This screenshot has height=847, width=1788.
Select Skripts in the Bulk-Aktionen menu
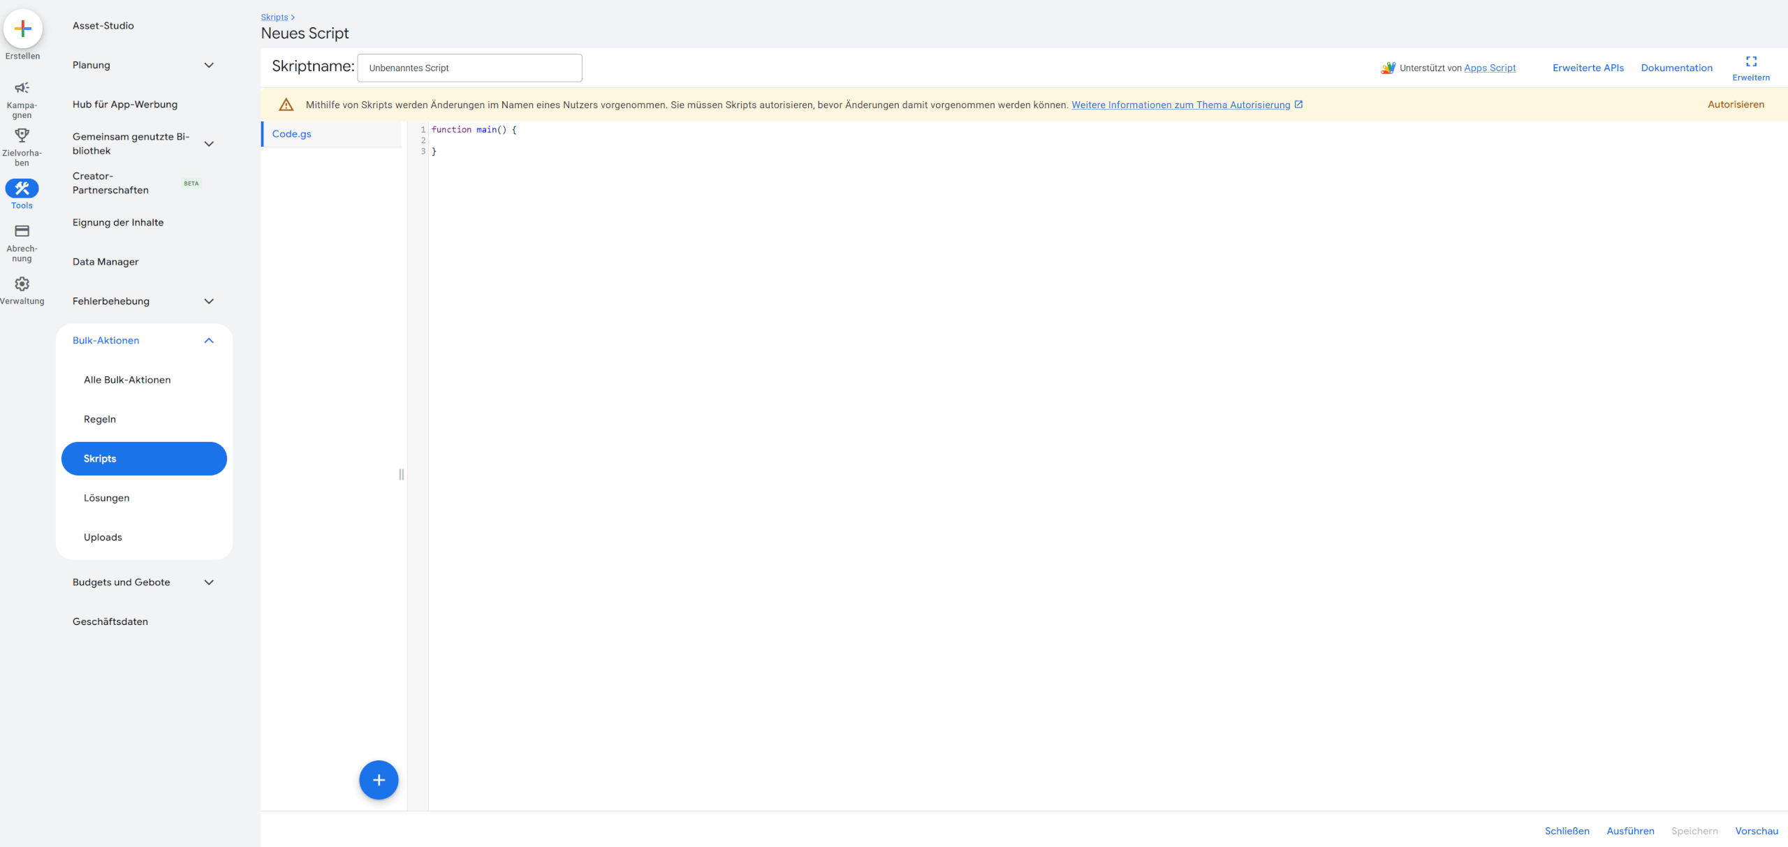(143, 458)
